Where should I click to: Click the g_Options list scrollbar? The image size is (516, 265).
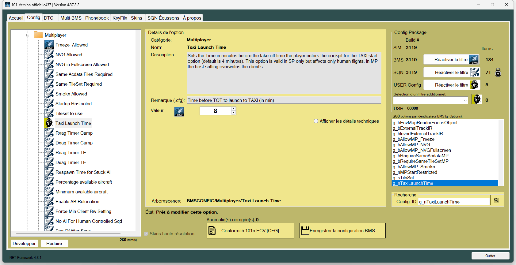click(x=501, y=135)
